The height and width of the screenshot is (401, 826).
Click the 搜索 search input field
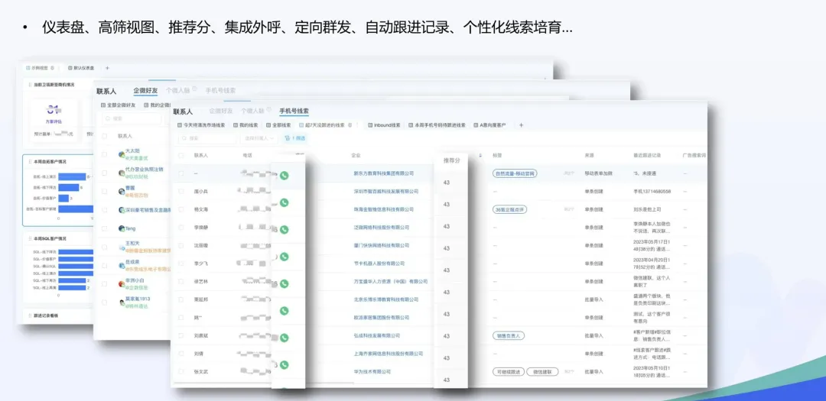pyautogui.click(x=206, y=138)
